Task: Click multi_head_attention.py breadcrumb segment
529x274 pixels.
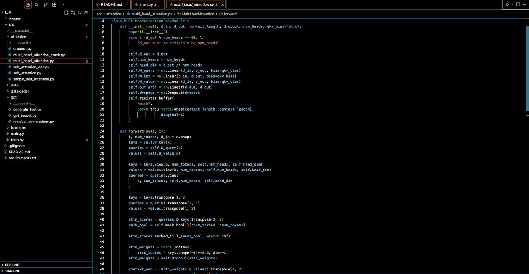Action: [149, 14]
